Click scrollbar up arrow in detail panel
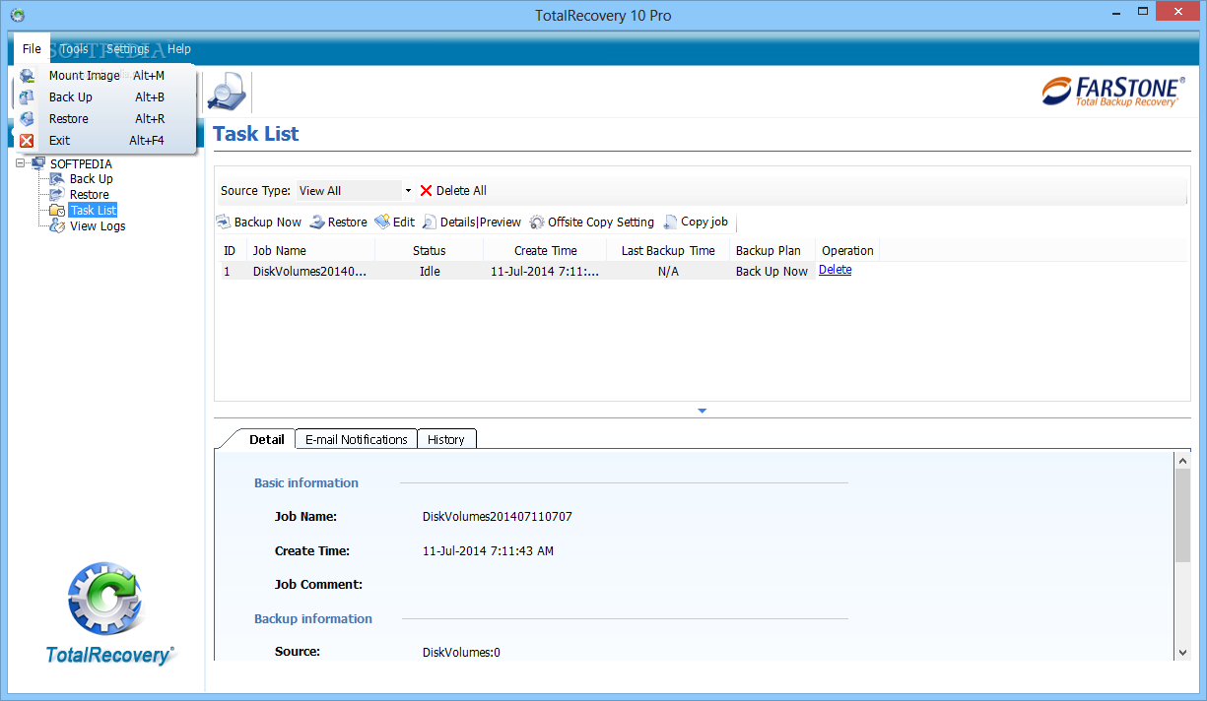 tap(1183, 460)
